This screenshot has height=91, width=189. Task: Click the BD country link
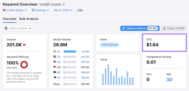[59, 72]
